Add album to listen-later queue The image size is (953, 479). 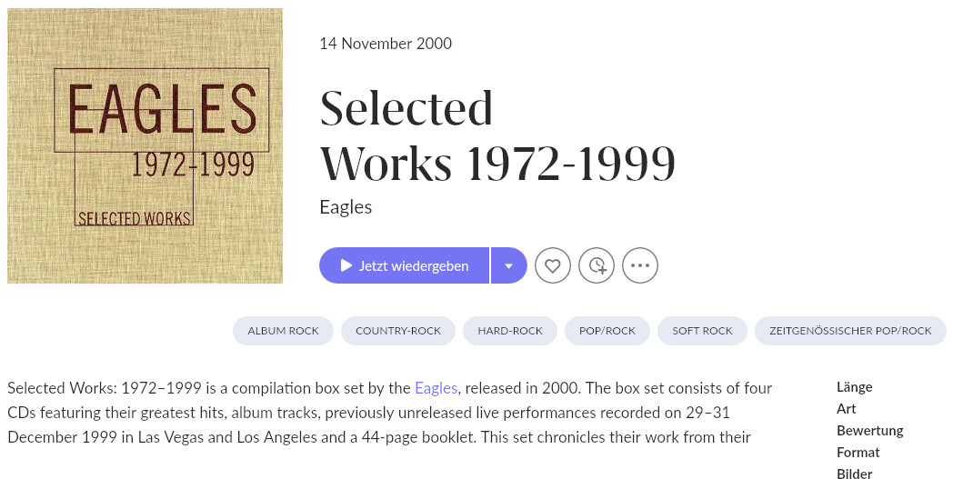click(597, 265)
